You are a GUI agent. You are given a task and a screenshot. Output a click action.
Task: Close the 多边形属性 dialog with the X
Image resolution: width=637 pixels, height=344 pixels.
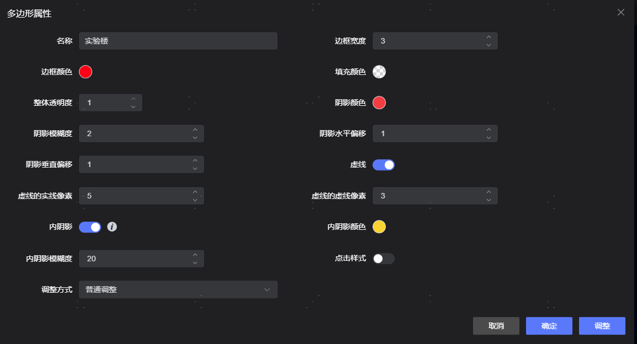(x=620, y=12)
